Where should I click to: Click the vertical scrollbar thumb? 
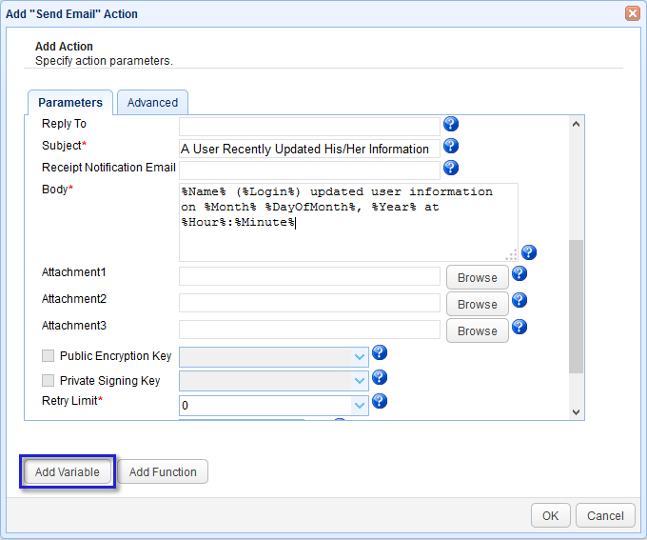[x=576, y=307]
